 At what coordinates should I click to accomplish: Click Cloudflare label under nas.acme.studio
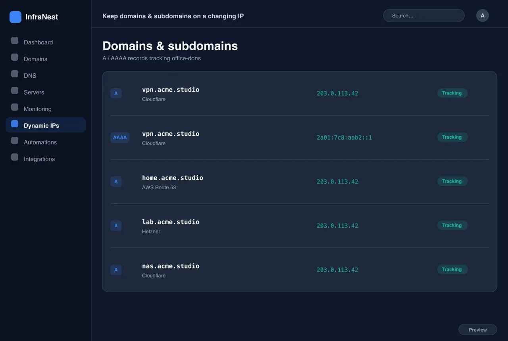(154, 275)
